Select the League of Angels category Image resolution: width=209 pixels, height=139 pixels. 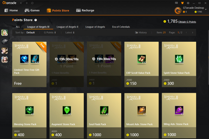[x=95, y=27]
